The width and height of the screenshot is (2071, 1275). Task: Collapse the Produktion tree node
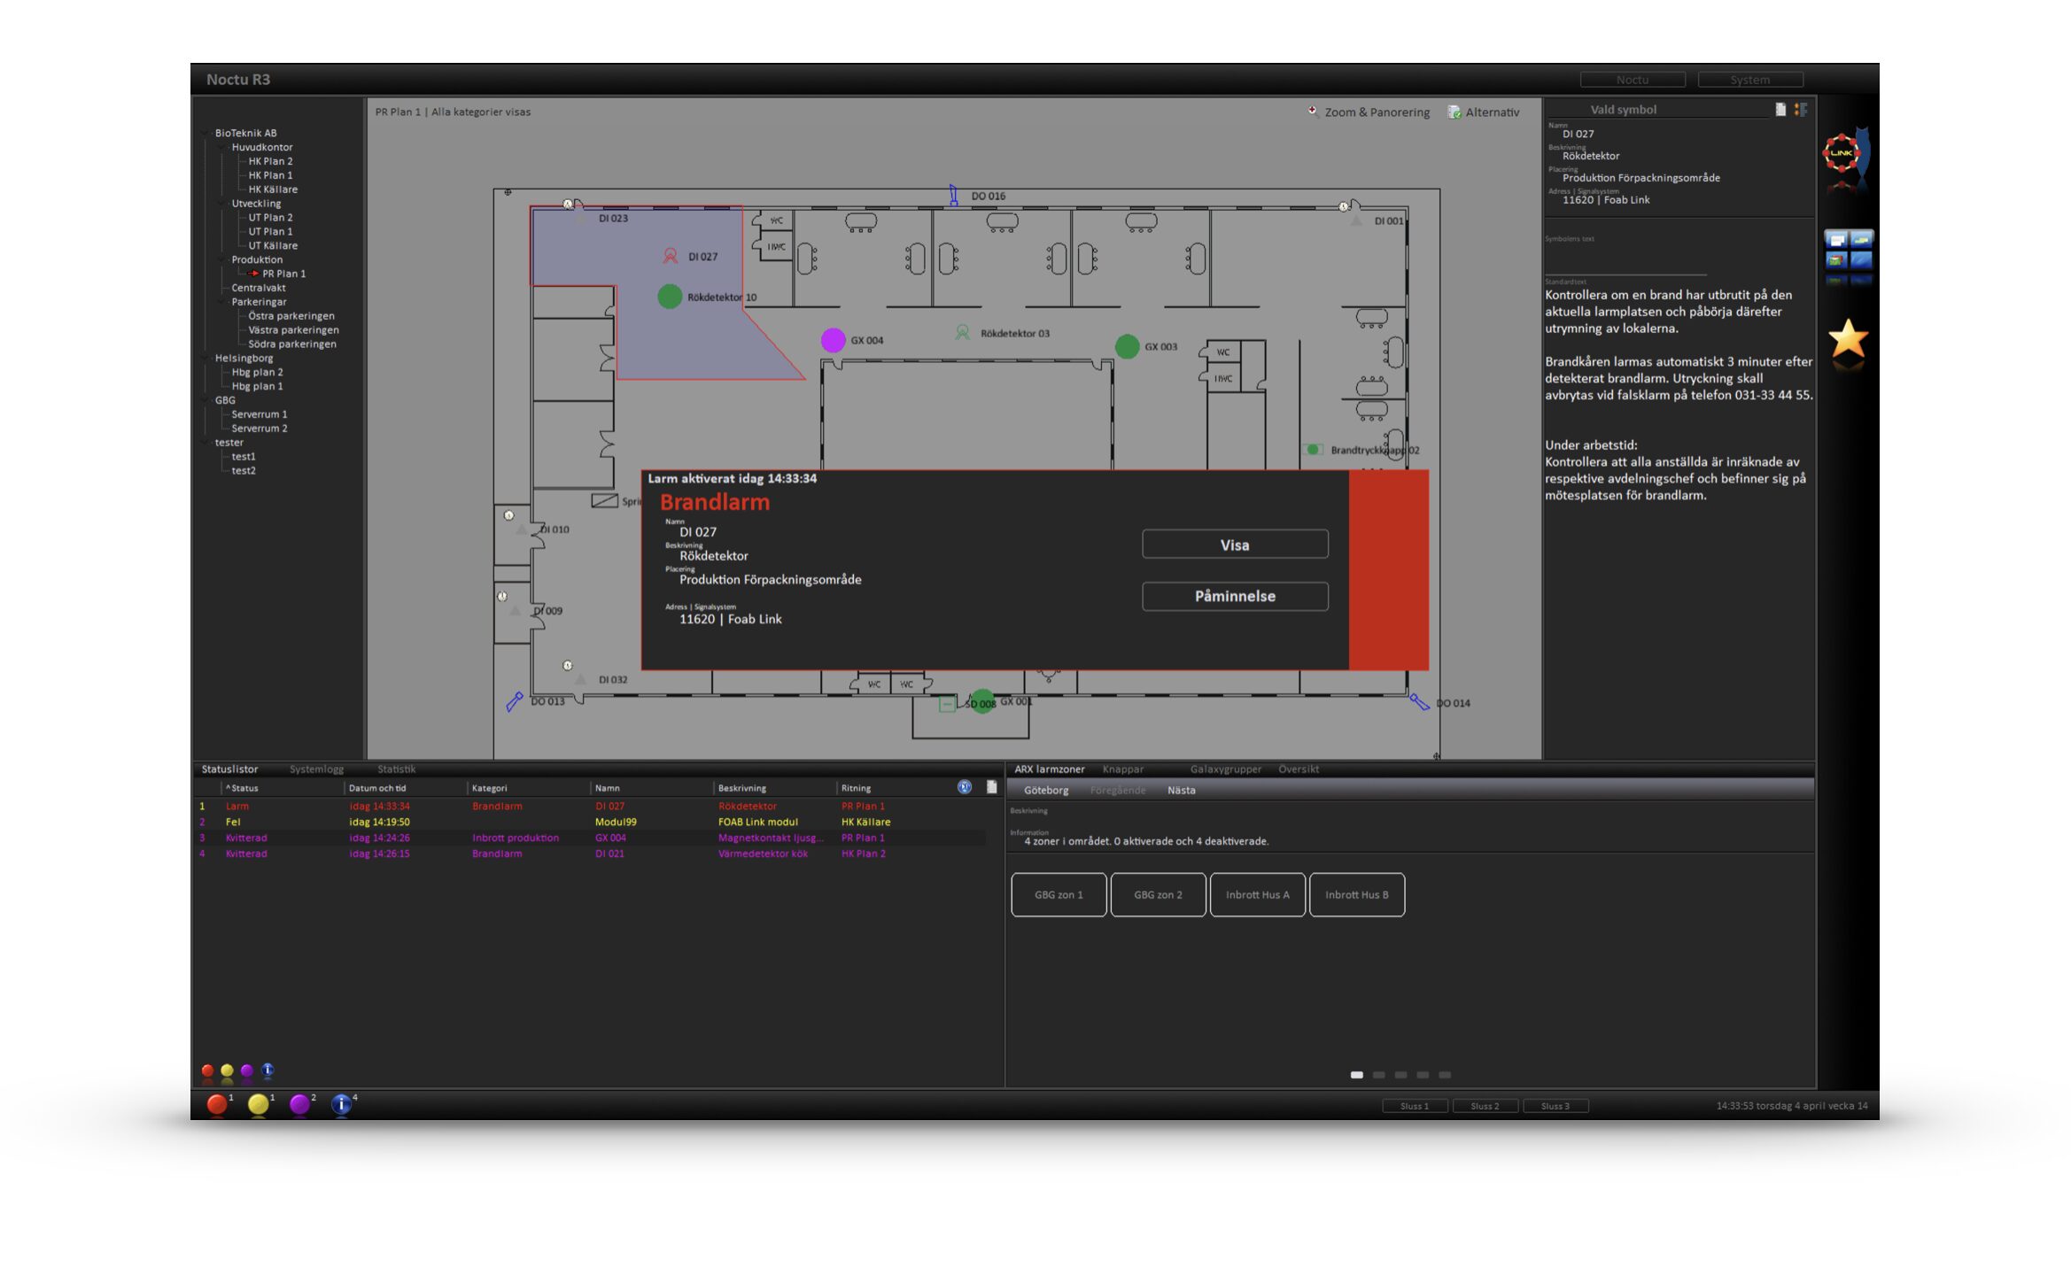tap(221, 259)
